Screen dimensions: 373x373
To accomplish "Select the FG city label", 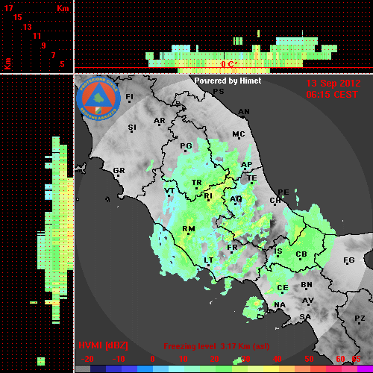I will 349,260.
